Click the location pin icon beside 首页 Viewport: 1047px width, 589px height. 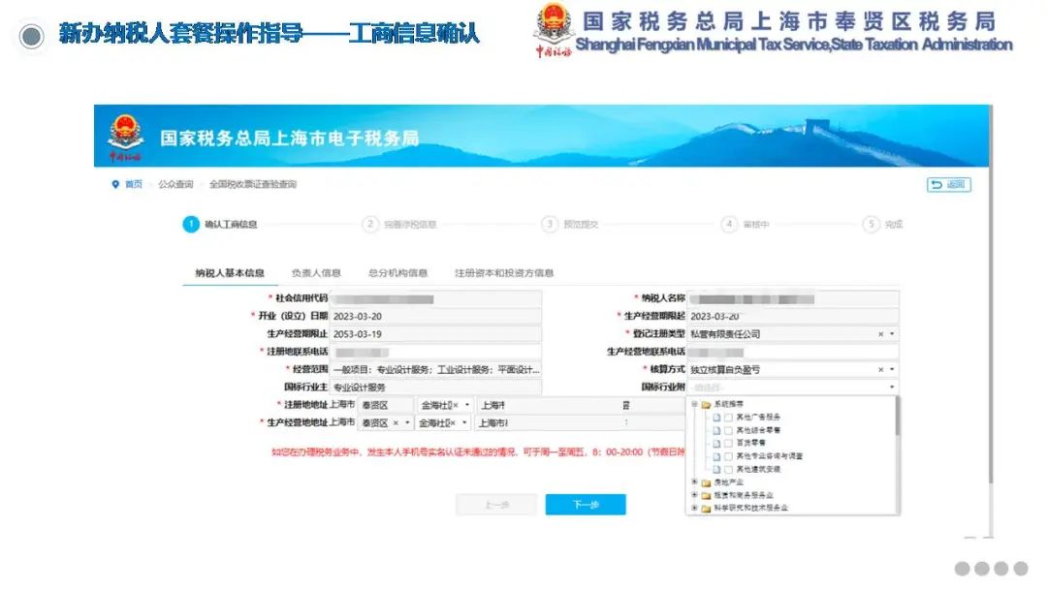(x=115, y=185)
